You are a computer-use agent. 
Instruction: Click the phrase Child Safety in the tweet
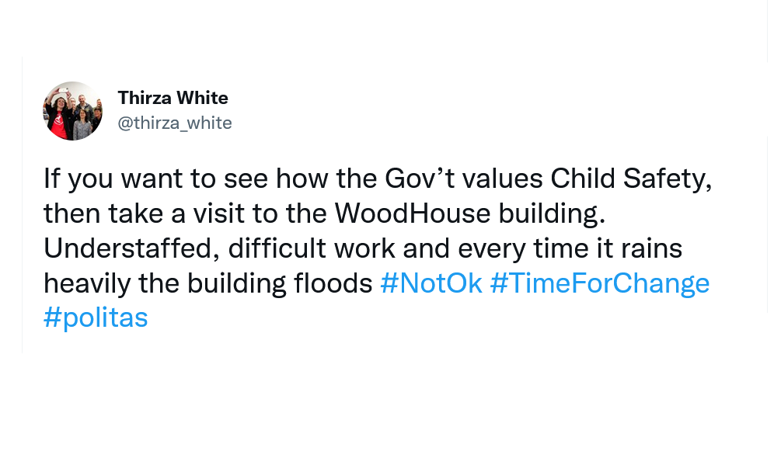631,179
